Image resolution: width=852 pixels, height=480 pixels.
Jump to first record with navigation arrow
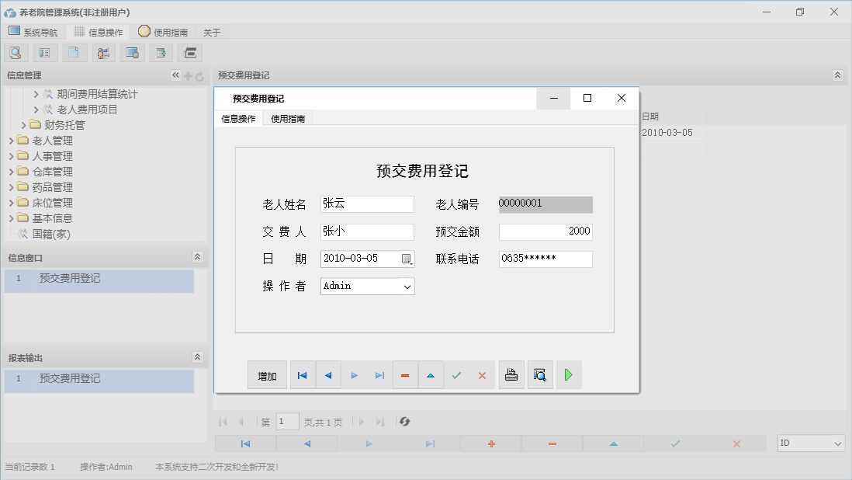pyautogui.click(x=303, y=375)
